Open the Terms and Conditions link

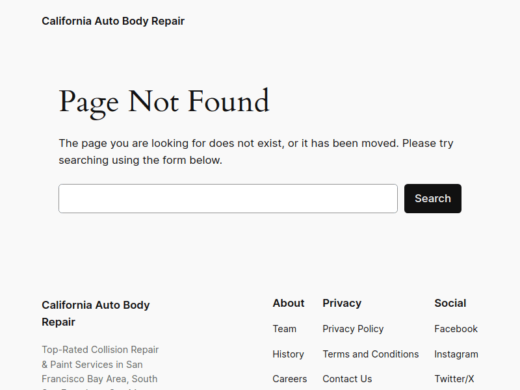click(x=370, y=354)
